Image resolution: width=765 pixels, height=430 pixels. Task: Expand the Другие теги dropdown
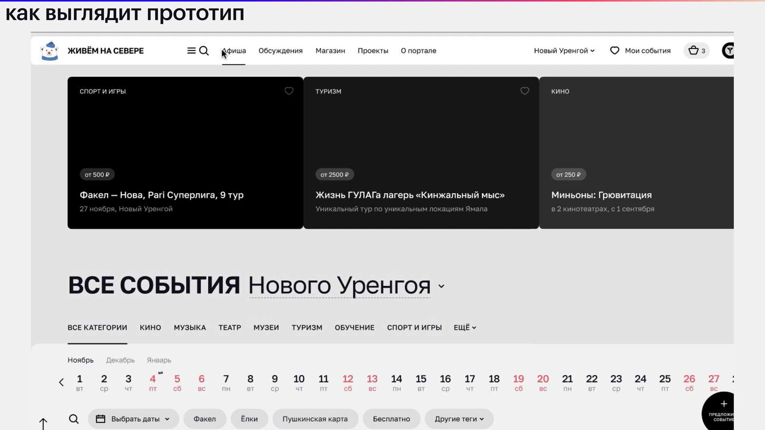[459, 419]
